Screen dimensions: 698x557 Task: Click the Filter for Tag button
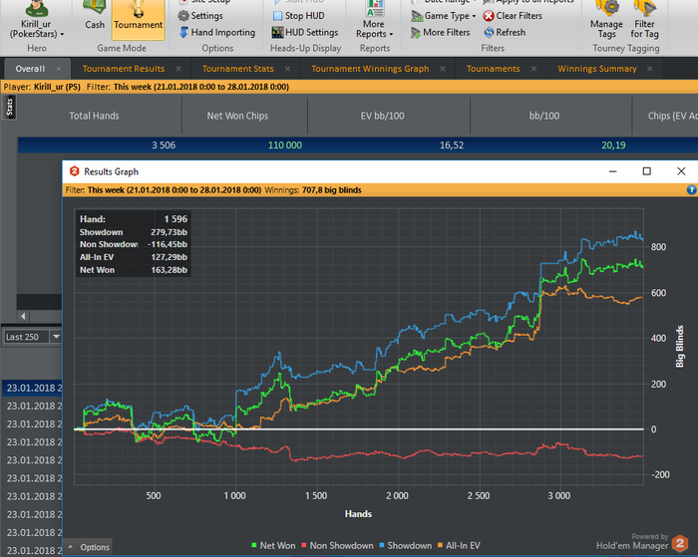click(644, 20)
